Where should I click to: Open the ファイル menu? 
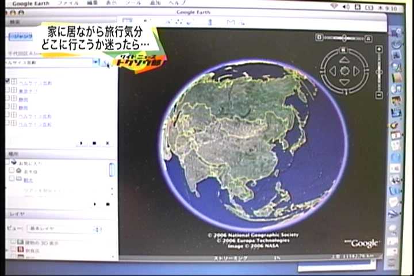click(x=68, y=3)
